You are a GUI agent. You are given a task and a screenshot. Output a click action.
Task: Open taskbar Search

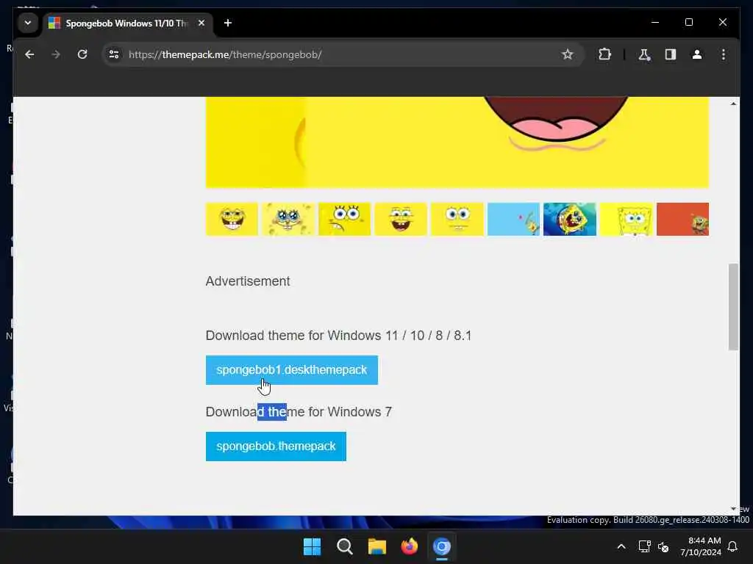coord(344,546)
